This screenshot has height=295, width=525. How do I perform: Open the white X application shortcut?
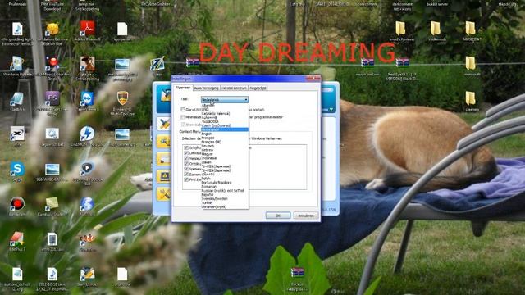17,134
